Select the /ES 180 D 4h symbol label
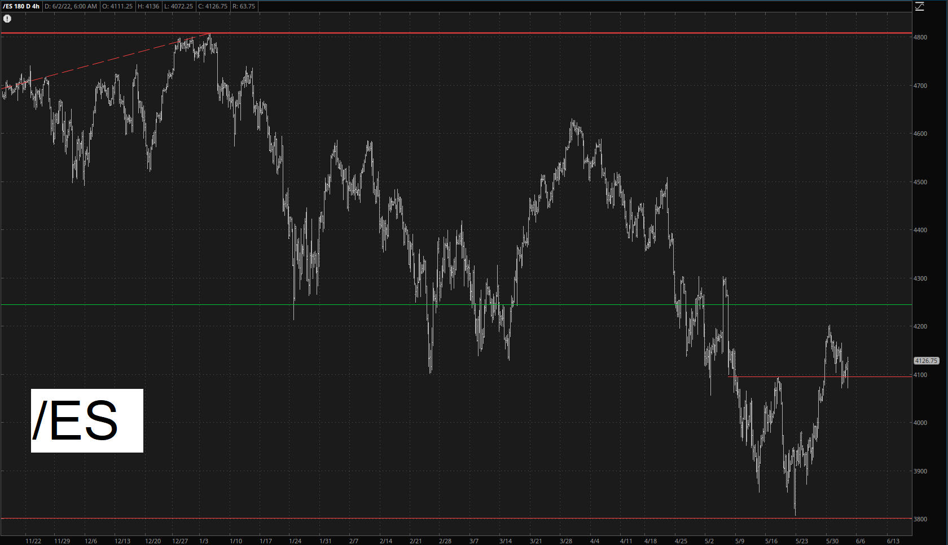This screenshot has width=948, height=545. pyautogui.click(x=21, y=6)
